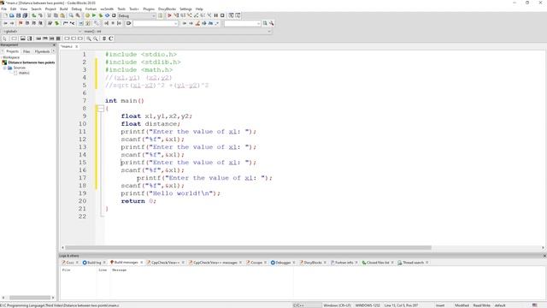
Task: Close the Logs & others panel
Action: [544, 256]
